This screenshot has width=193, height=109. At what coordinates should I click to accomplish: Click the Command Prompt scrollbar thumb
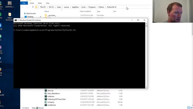coord(146,26)
